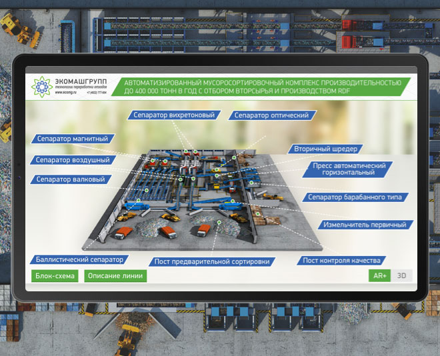Switch to AR+ mode

379,276
